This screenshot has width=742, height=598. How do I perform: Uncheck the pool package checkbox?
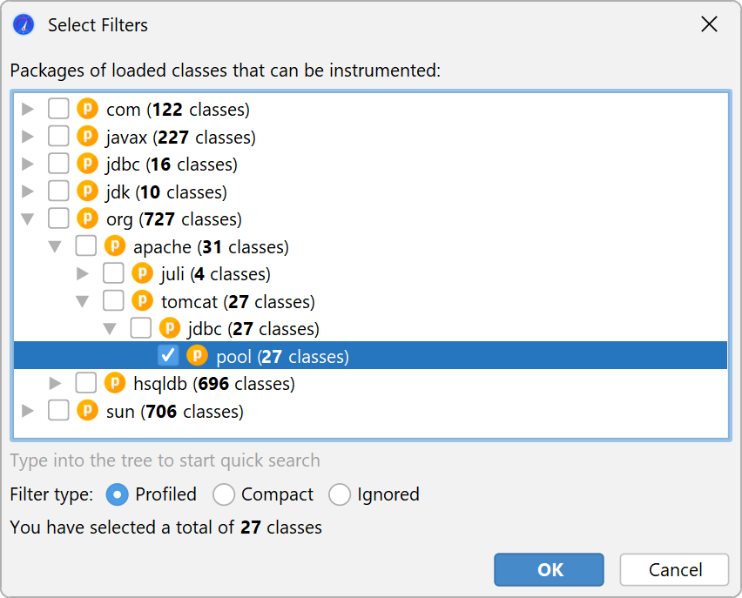point(169,356)
